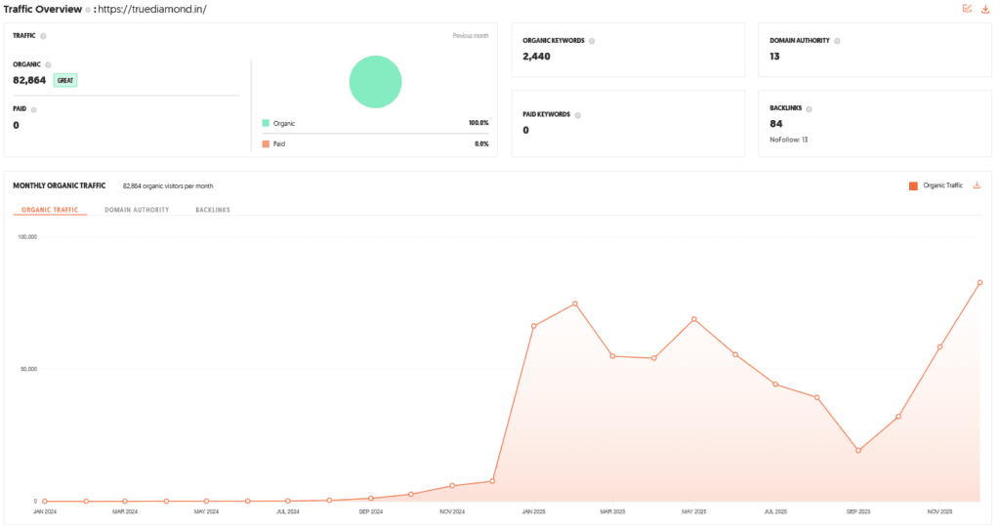Click the chart data point above NOV 2024
Viewport: 1000px width, 527px height.
[x=452, y=486]
